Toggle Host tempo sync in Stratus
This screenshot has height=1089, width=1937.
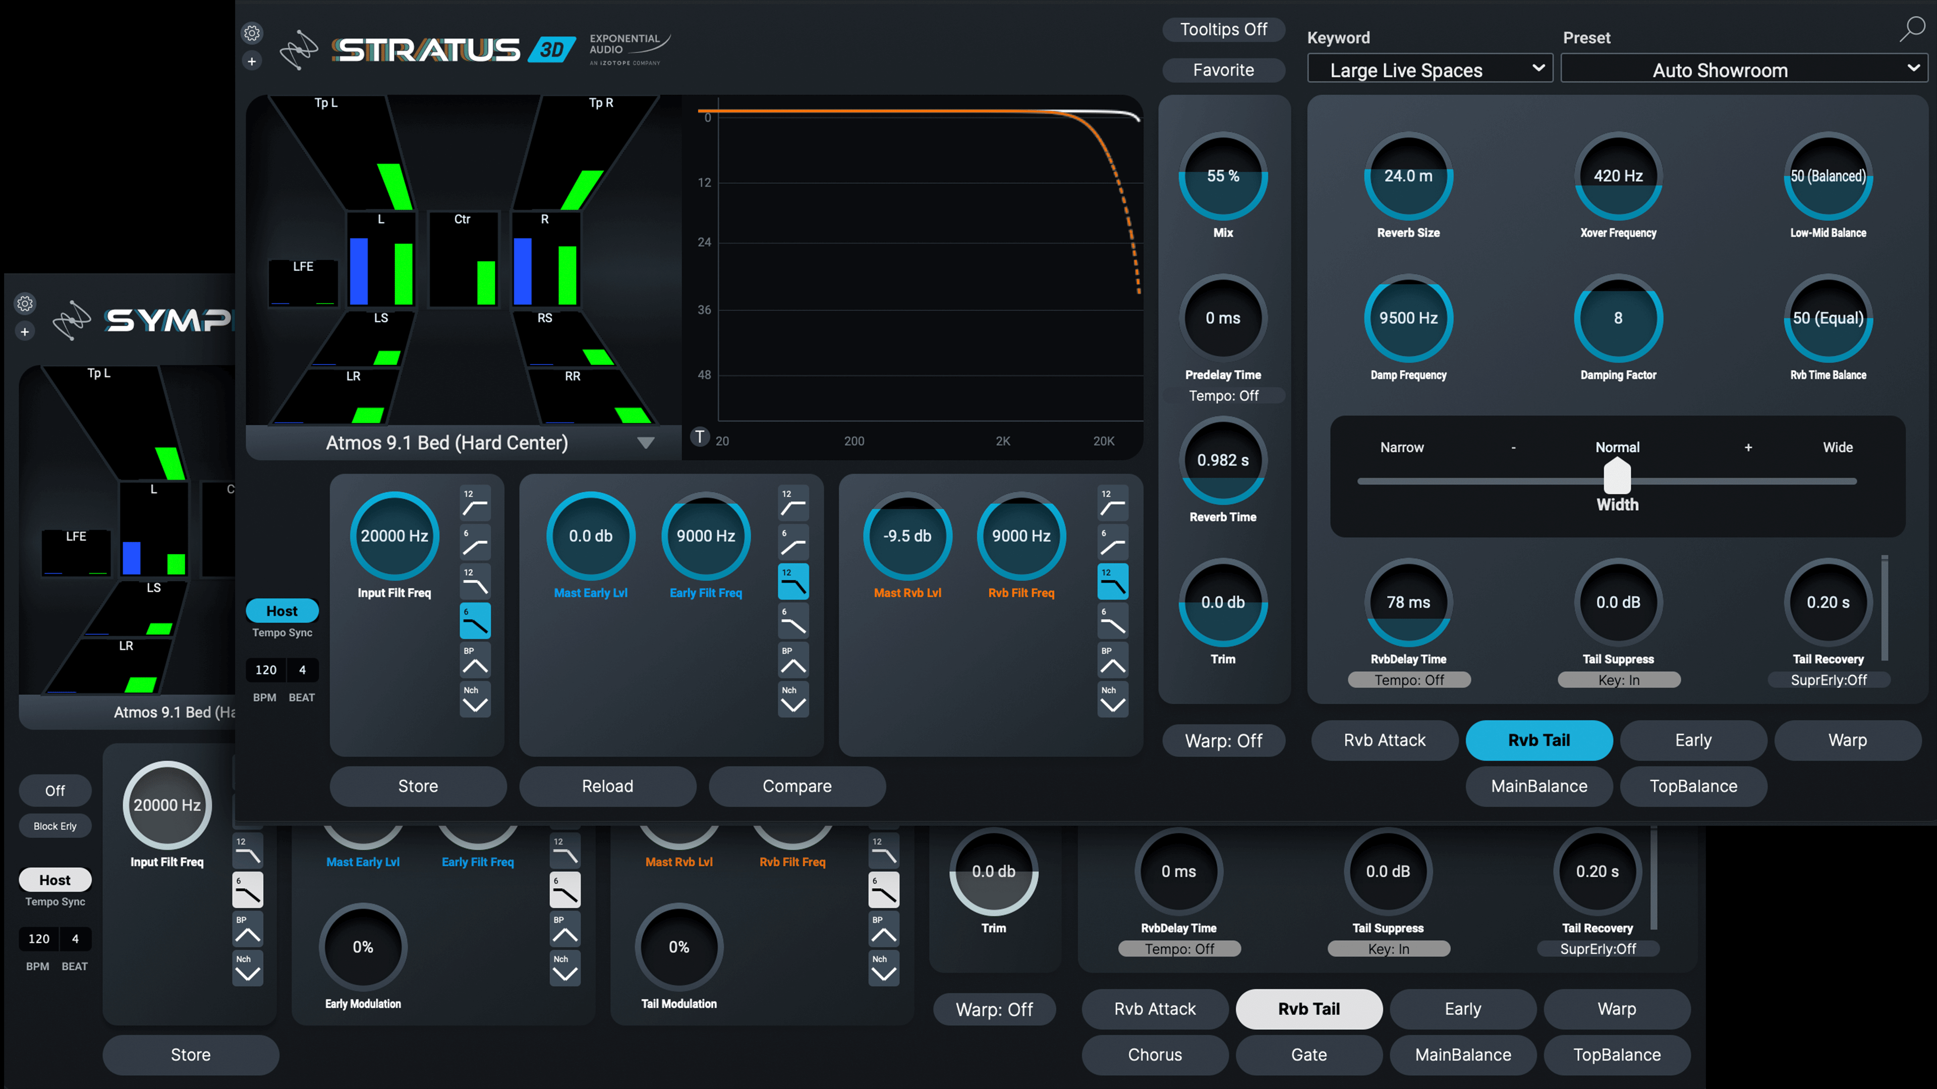tap(282, 611)
